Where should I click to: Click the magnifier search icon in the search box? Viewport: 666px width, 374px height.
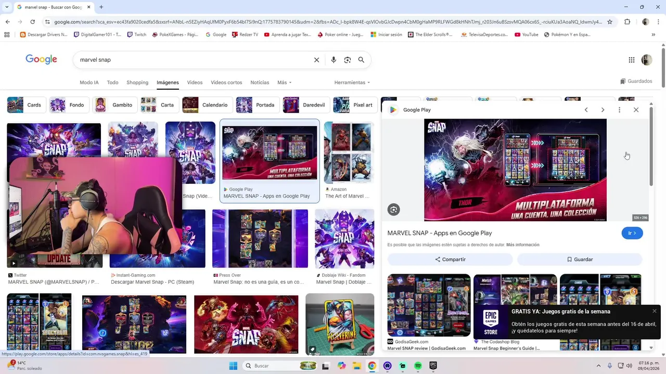(361, 60)
